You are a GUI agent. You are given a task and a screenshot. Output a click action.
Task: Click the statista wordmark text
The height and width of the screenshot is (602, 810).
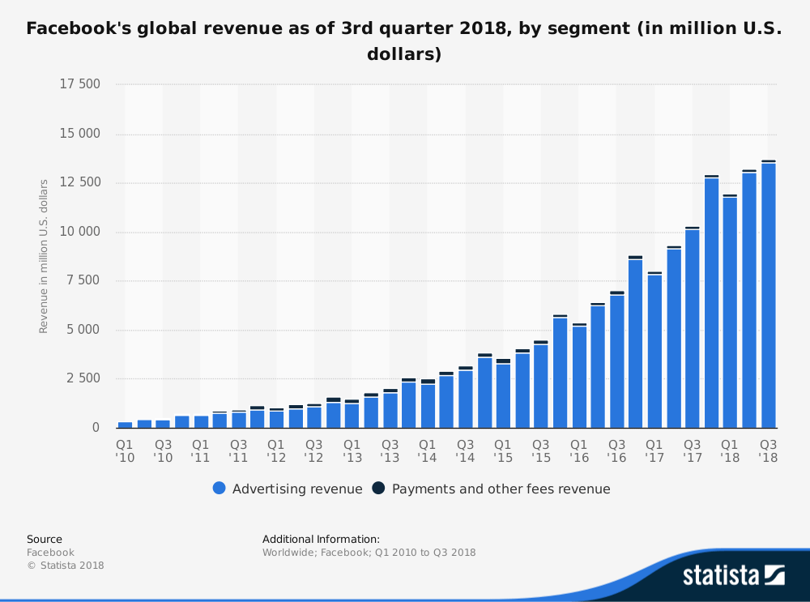[721, 575]
